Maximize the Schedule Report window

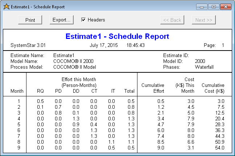(214, 7)
